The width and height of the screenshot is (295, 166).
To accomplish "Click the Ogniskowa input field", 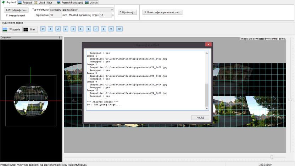I will click(56, 15).
